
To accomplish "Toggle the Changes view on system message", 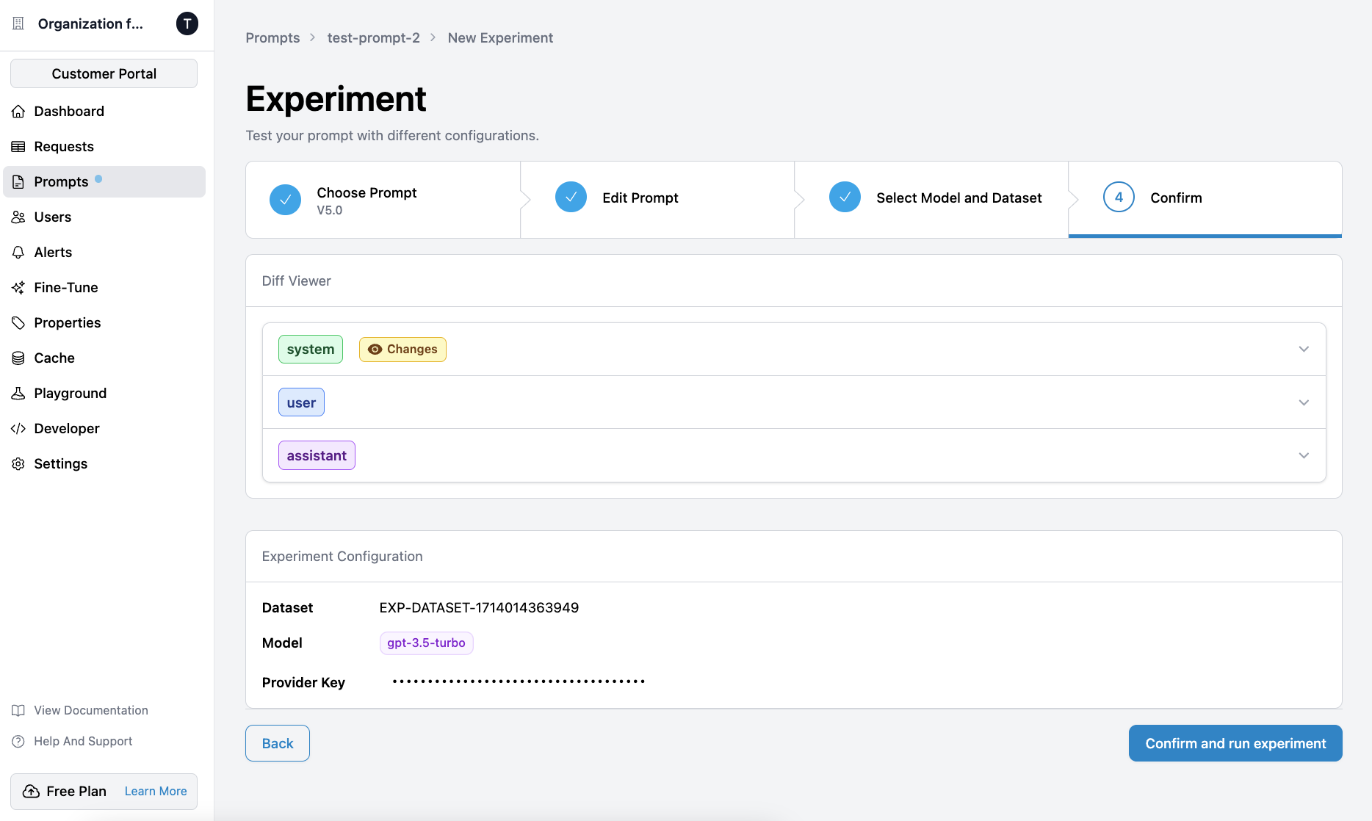I will [402, 349].
